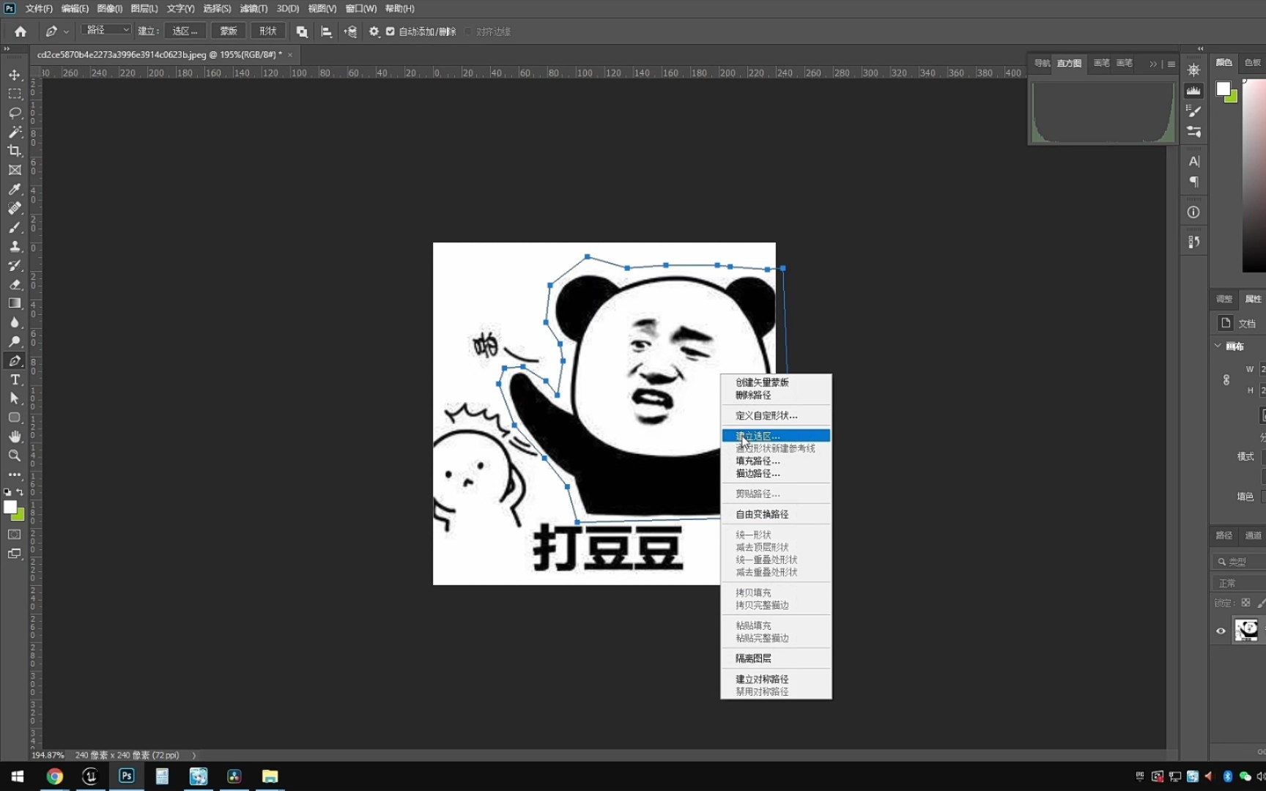Image resolution: width=1266 pixels, height=791 pixels.
Task: Open the Edit Toolbar three-dots icon
Action: click(x=15, y=475)
